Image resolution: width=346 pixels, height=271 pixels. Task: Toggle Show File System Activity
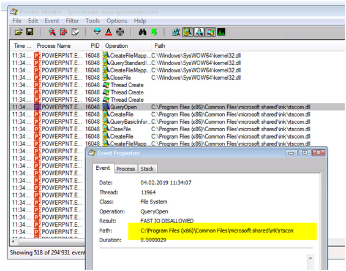click(x=187, y=32)
